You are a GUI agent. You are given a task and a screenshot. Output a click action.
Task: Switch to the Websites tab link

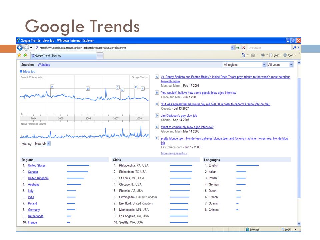pos(44,65)
